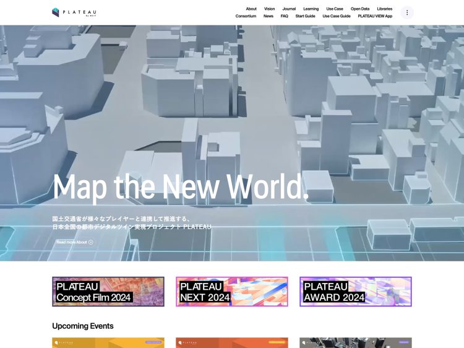Open the yellow upcoming event card
Image resolution: width=464 pixels, height=348 pixels.
pyautogui.click(x=108, y=342)
